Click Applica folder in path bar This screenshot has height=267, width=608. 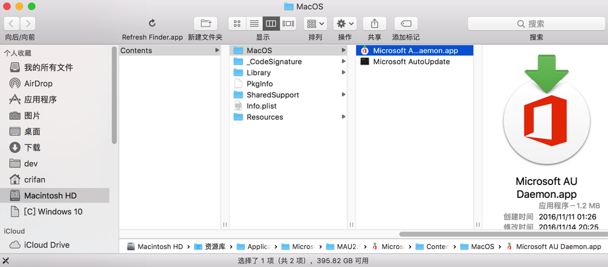coord(254,247)
